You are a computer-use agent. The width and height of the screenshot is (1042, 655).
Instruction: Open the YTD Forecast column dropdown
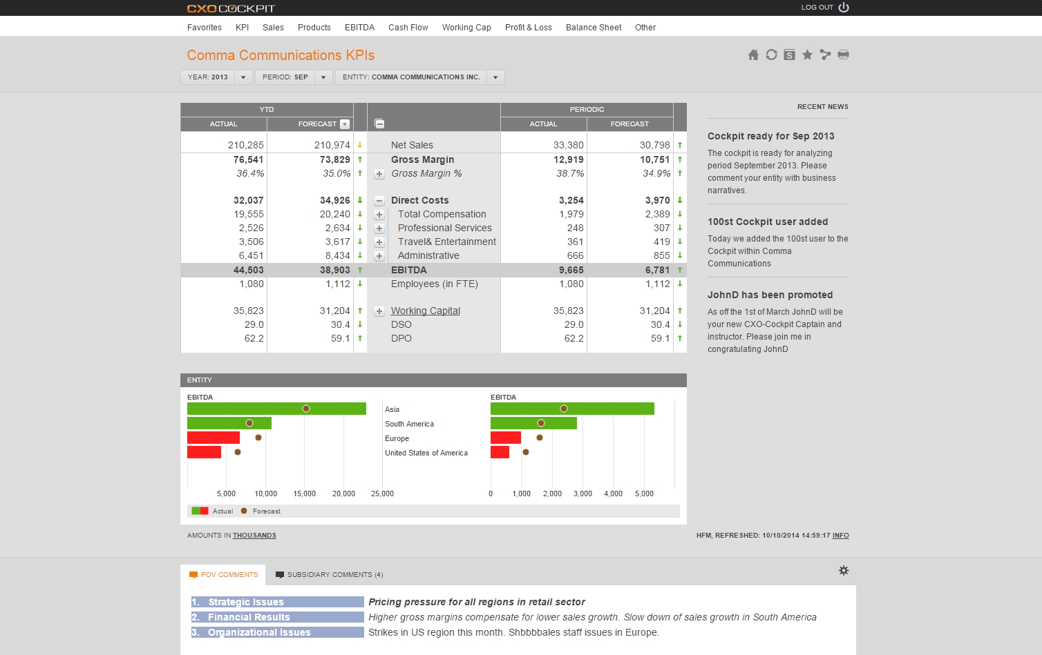coord(345,124)
